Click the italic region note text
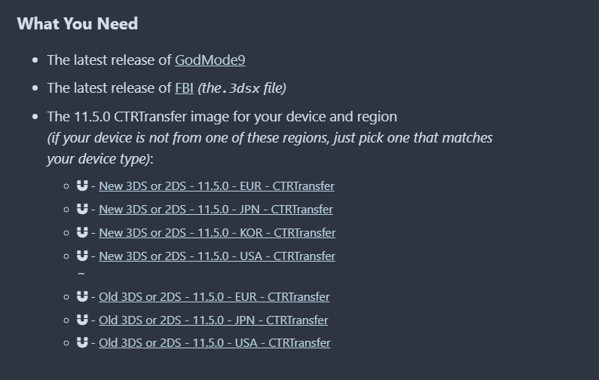599x380 pixels. click(270, 148)
